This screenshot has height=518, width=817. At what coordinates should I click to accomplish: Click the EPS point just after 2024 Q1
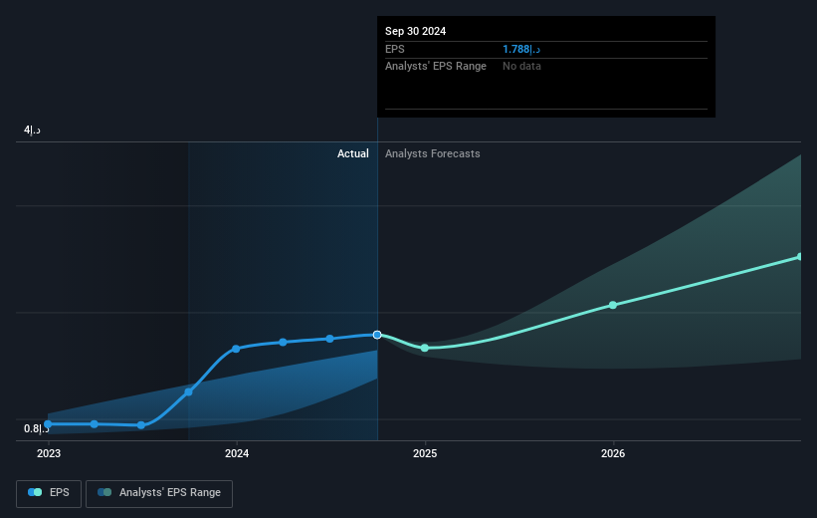(283, 343)
